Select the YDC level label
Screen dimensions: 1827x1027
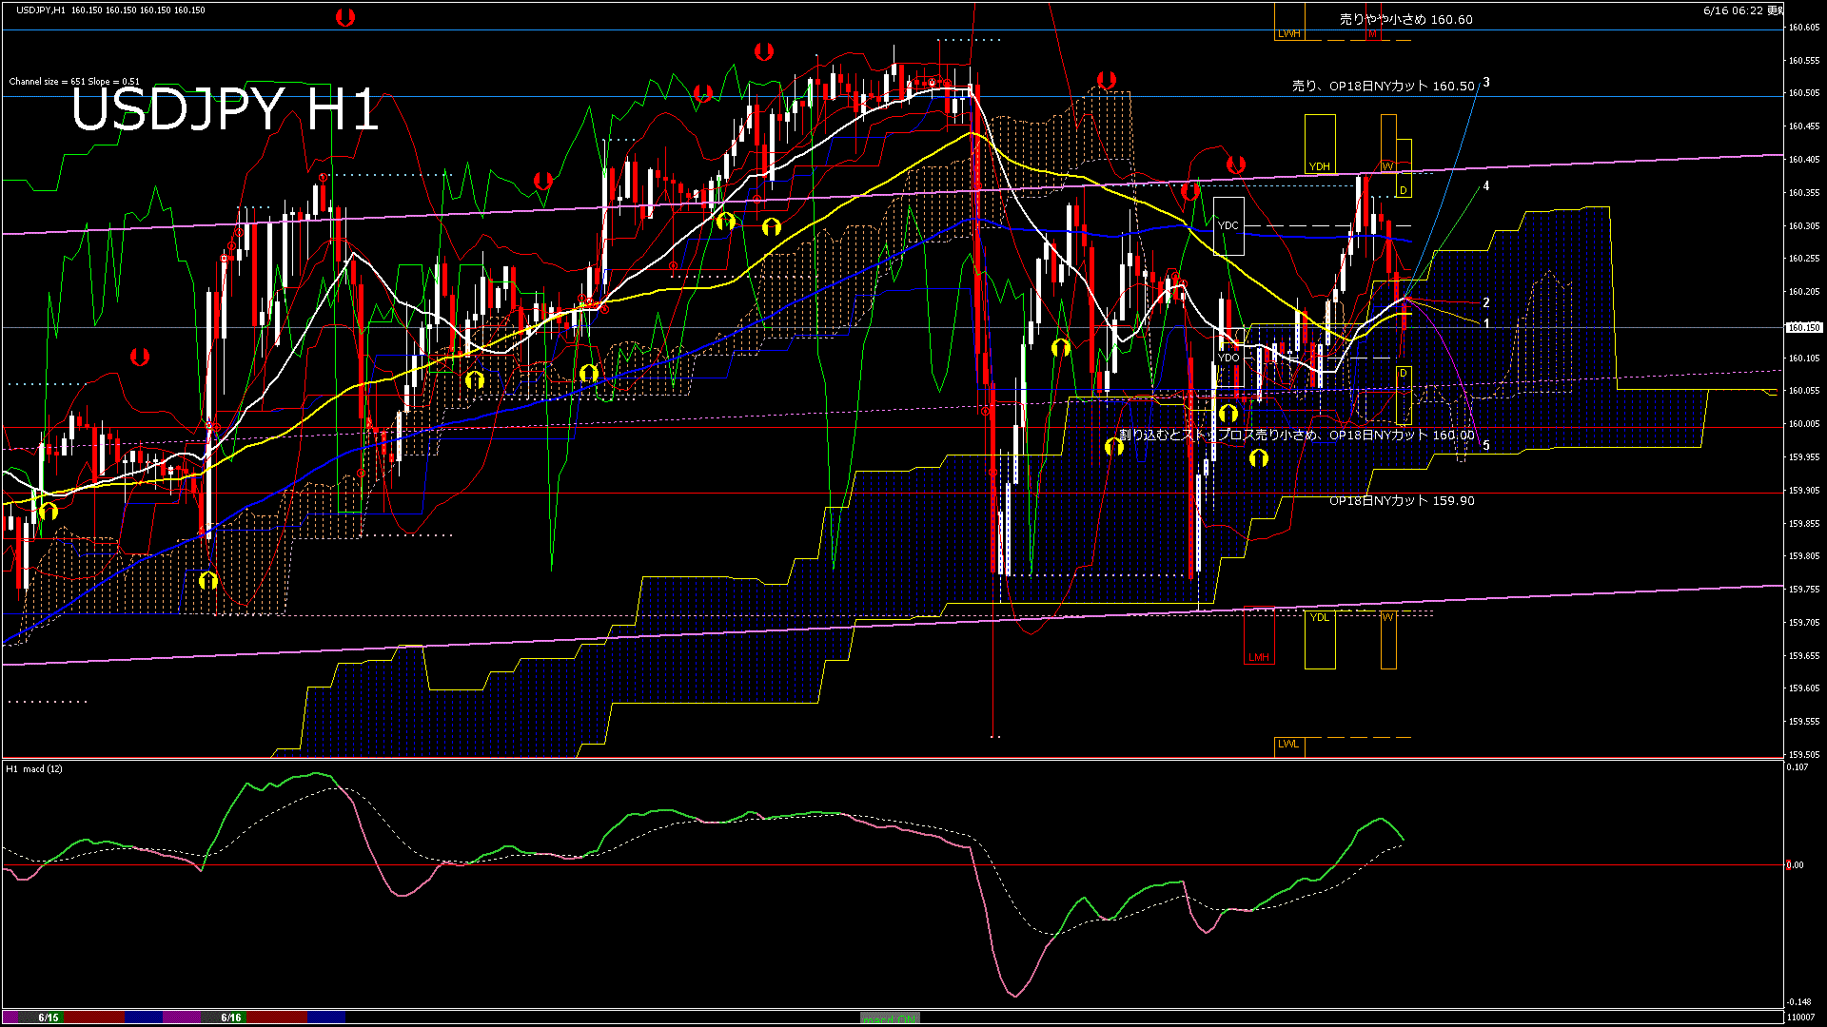click(1228, 225)
